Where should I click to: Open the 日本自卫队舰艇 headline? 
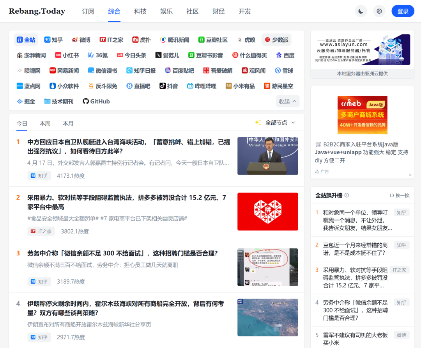(x=129, y=146)
